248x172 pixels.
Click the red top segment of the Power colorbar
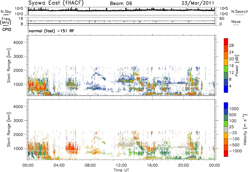click(226, 42)
